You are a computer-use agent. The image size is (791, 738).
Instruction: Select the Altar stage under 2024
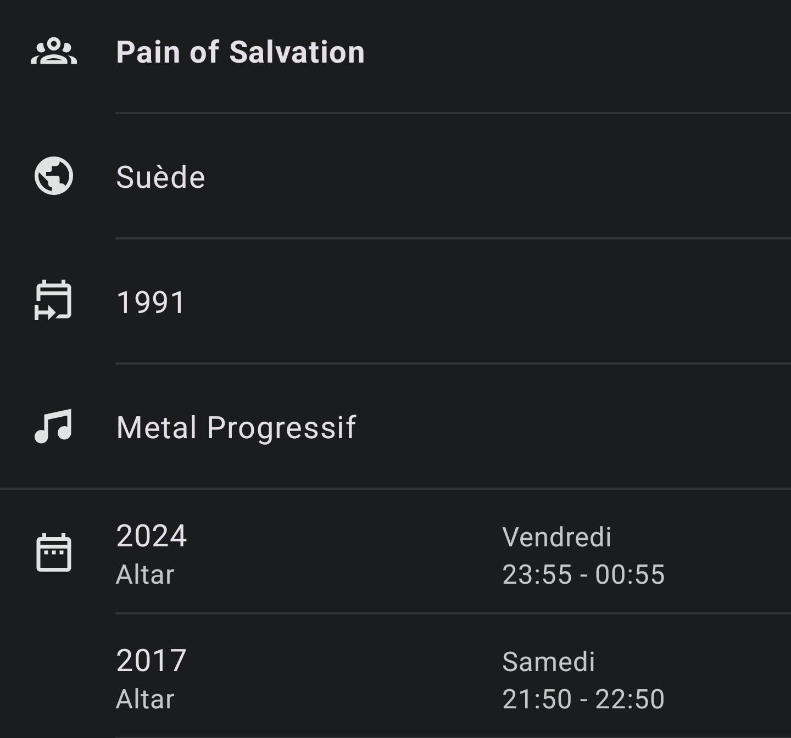145,575
